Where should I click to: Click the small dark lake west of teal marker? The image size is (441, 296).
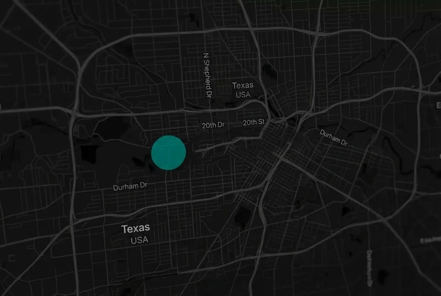pyautogui.click(x=89, y=154)
